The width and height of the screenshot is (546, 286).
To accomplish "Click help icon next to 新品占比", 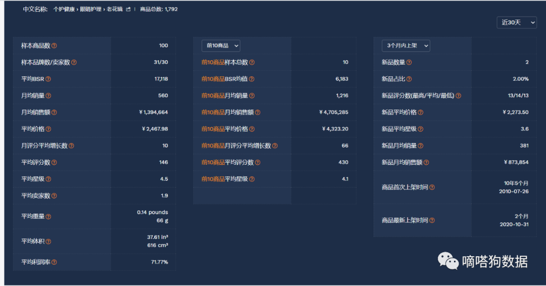I will point(409,79).
